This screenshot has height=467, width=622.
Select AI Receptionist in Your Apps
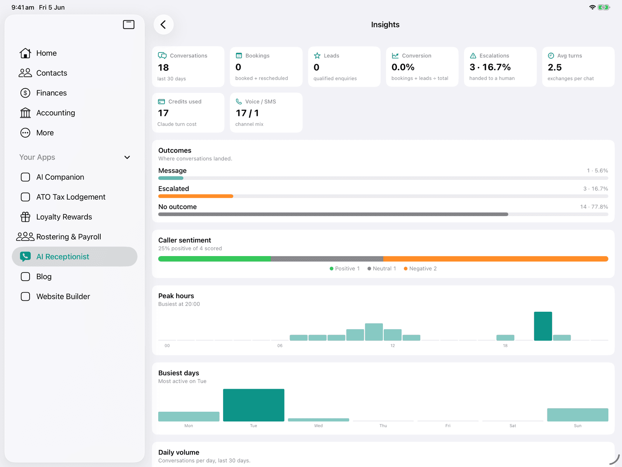point(75,256)
